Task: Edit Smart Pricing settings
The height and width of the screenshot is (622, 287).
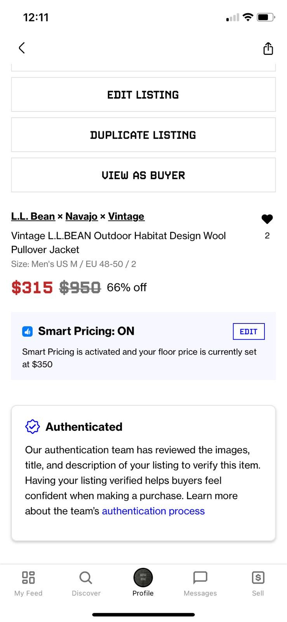Action: click(249, 331)
